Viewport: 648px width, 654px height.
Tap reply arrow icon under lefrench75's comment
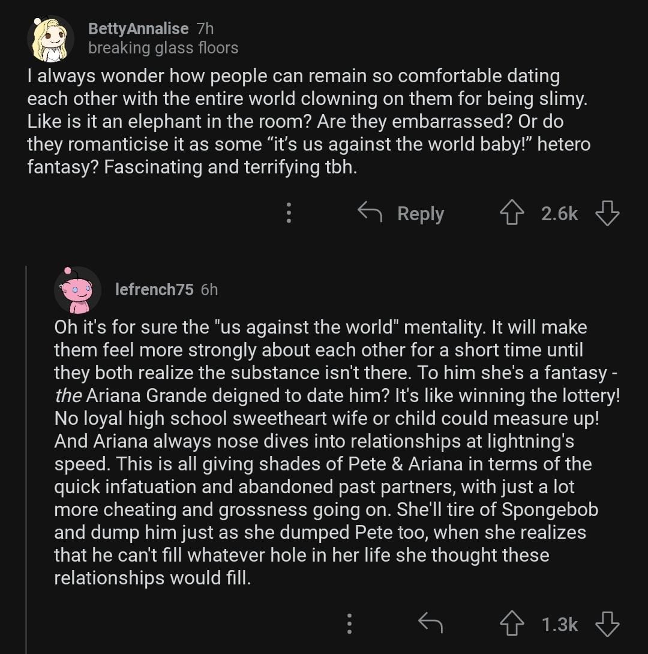click(430, 624)
